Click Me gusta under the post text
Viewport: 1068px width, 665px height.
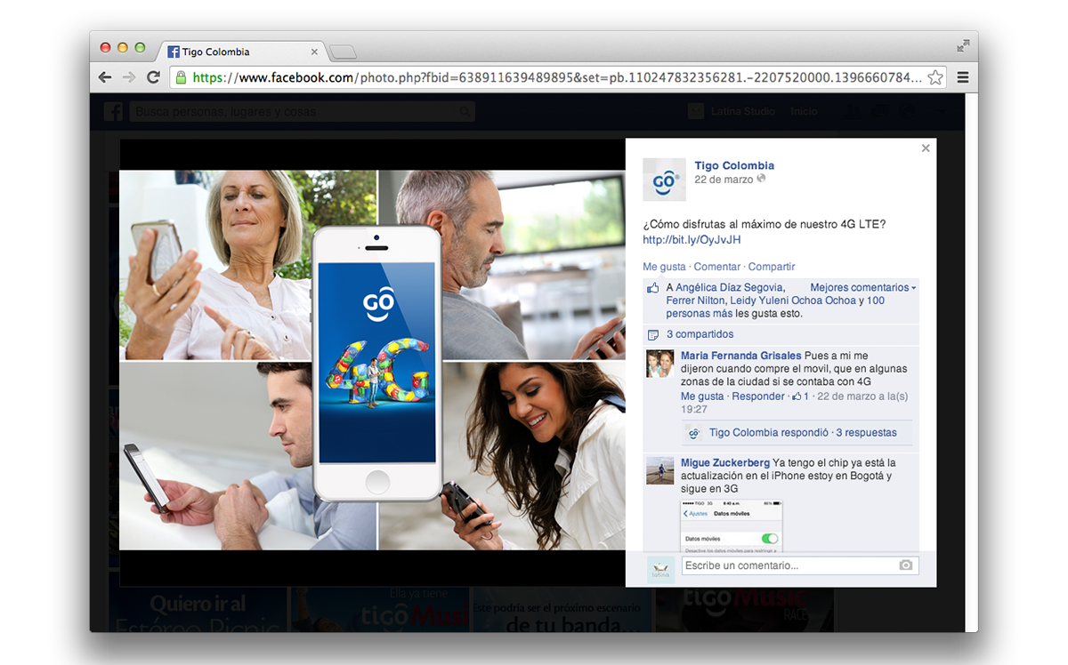tap(664, 267)
